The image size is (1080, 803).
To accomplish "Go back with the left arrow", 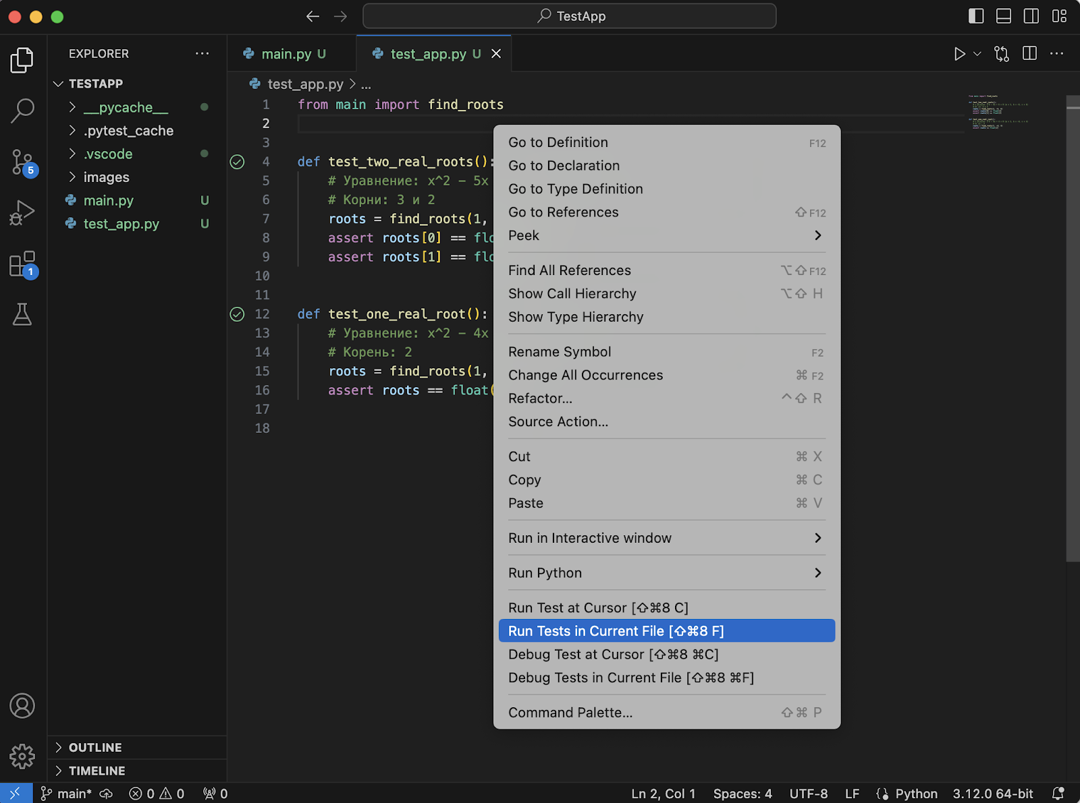I will 313,16.
